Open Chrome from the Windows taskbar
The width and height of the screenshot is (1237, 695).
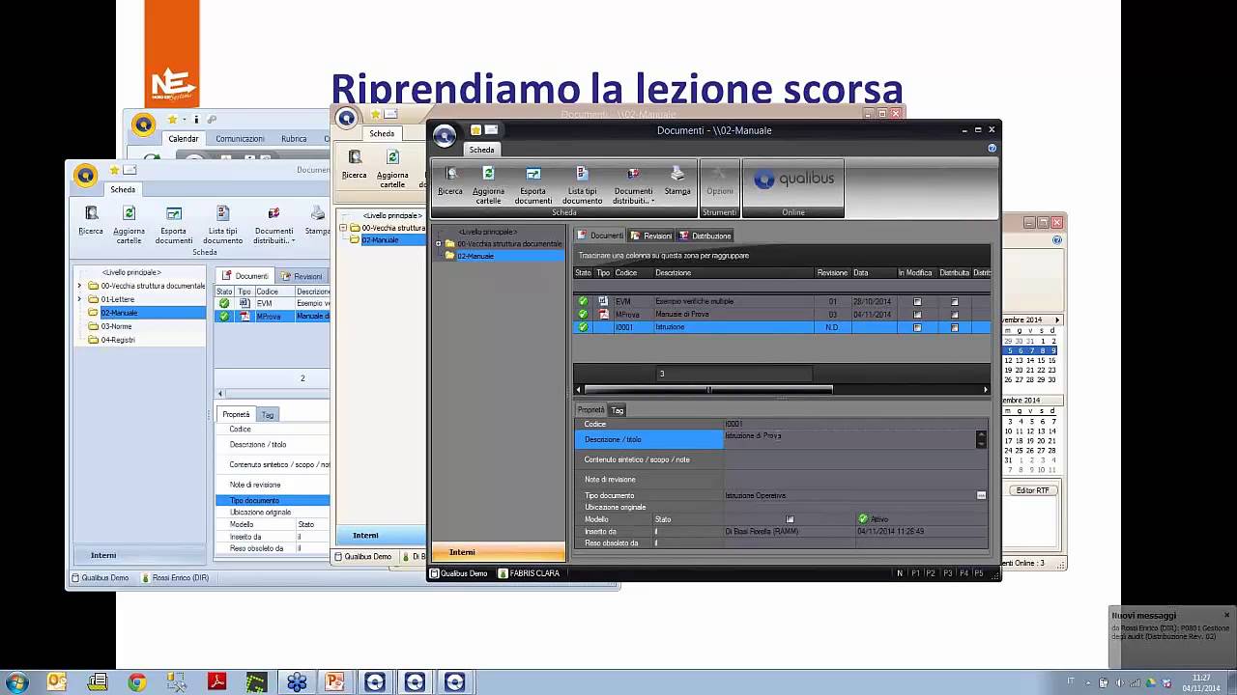[136, 682]
